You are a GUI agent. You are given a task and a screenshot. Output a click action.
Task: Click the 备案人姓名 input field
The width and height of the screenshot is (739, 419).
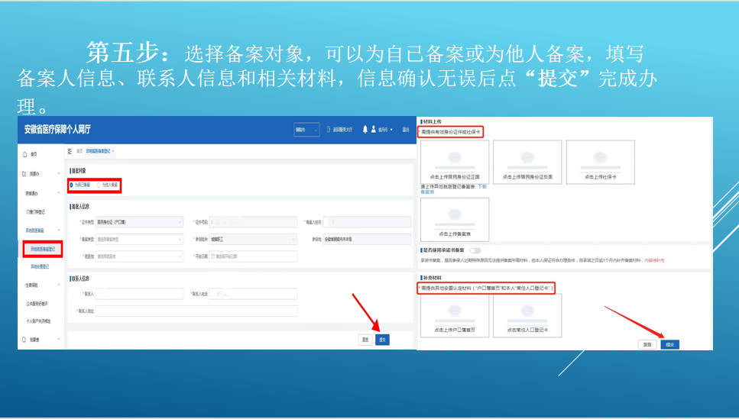(367, 222)
